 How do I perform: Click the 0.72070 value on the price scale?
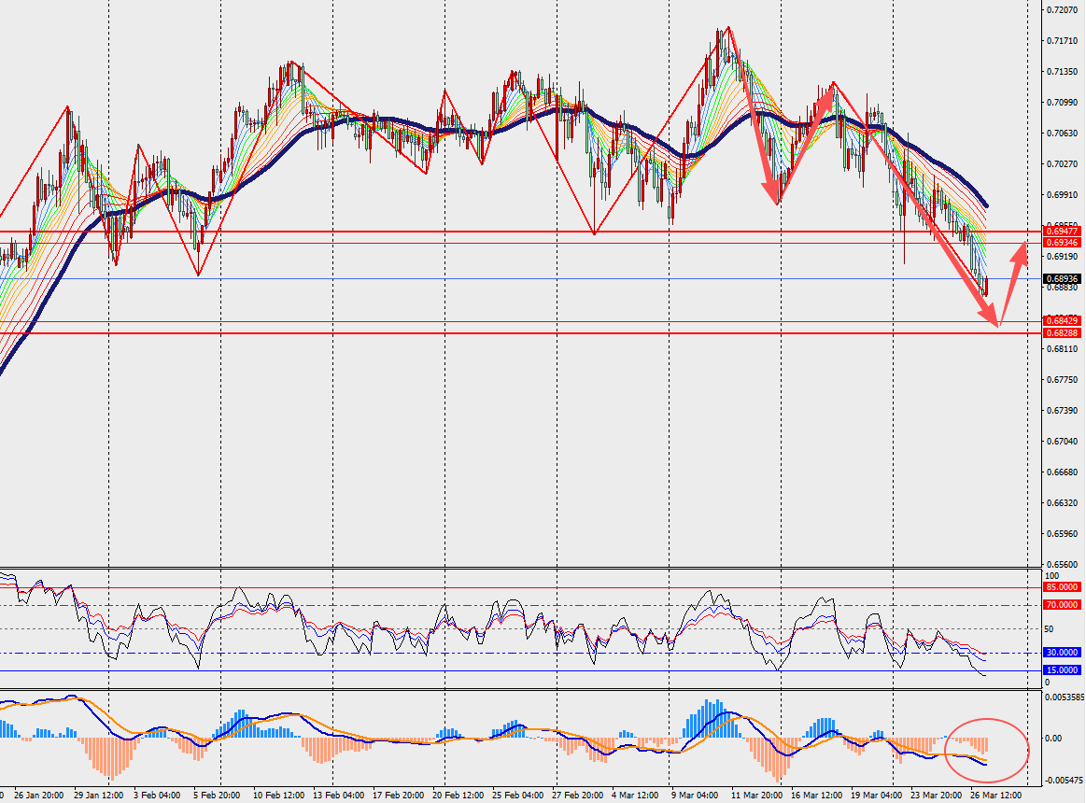point(1063,10)
